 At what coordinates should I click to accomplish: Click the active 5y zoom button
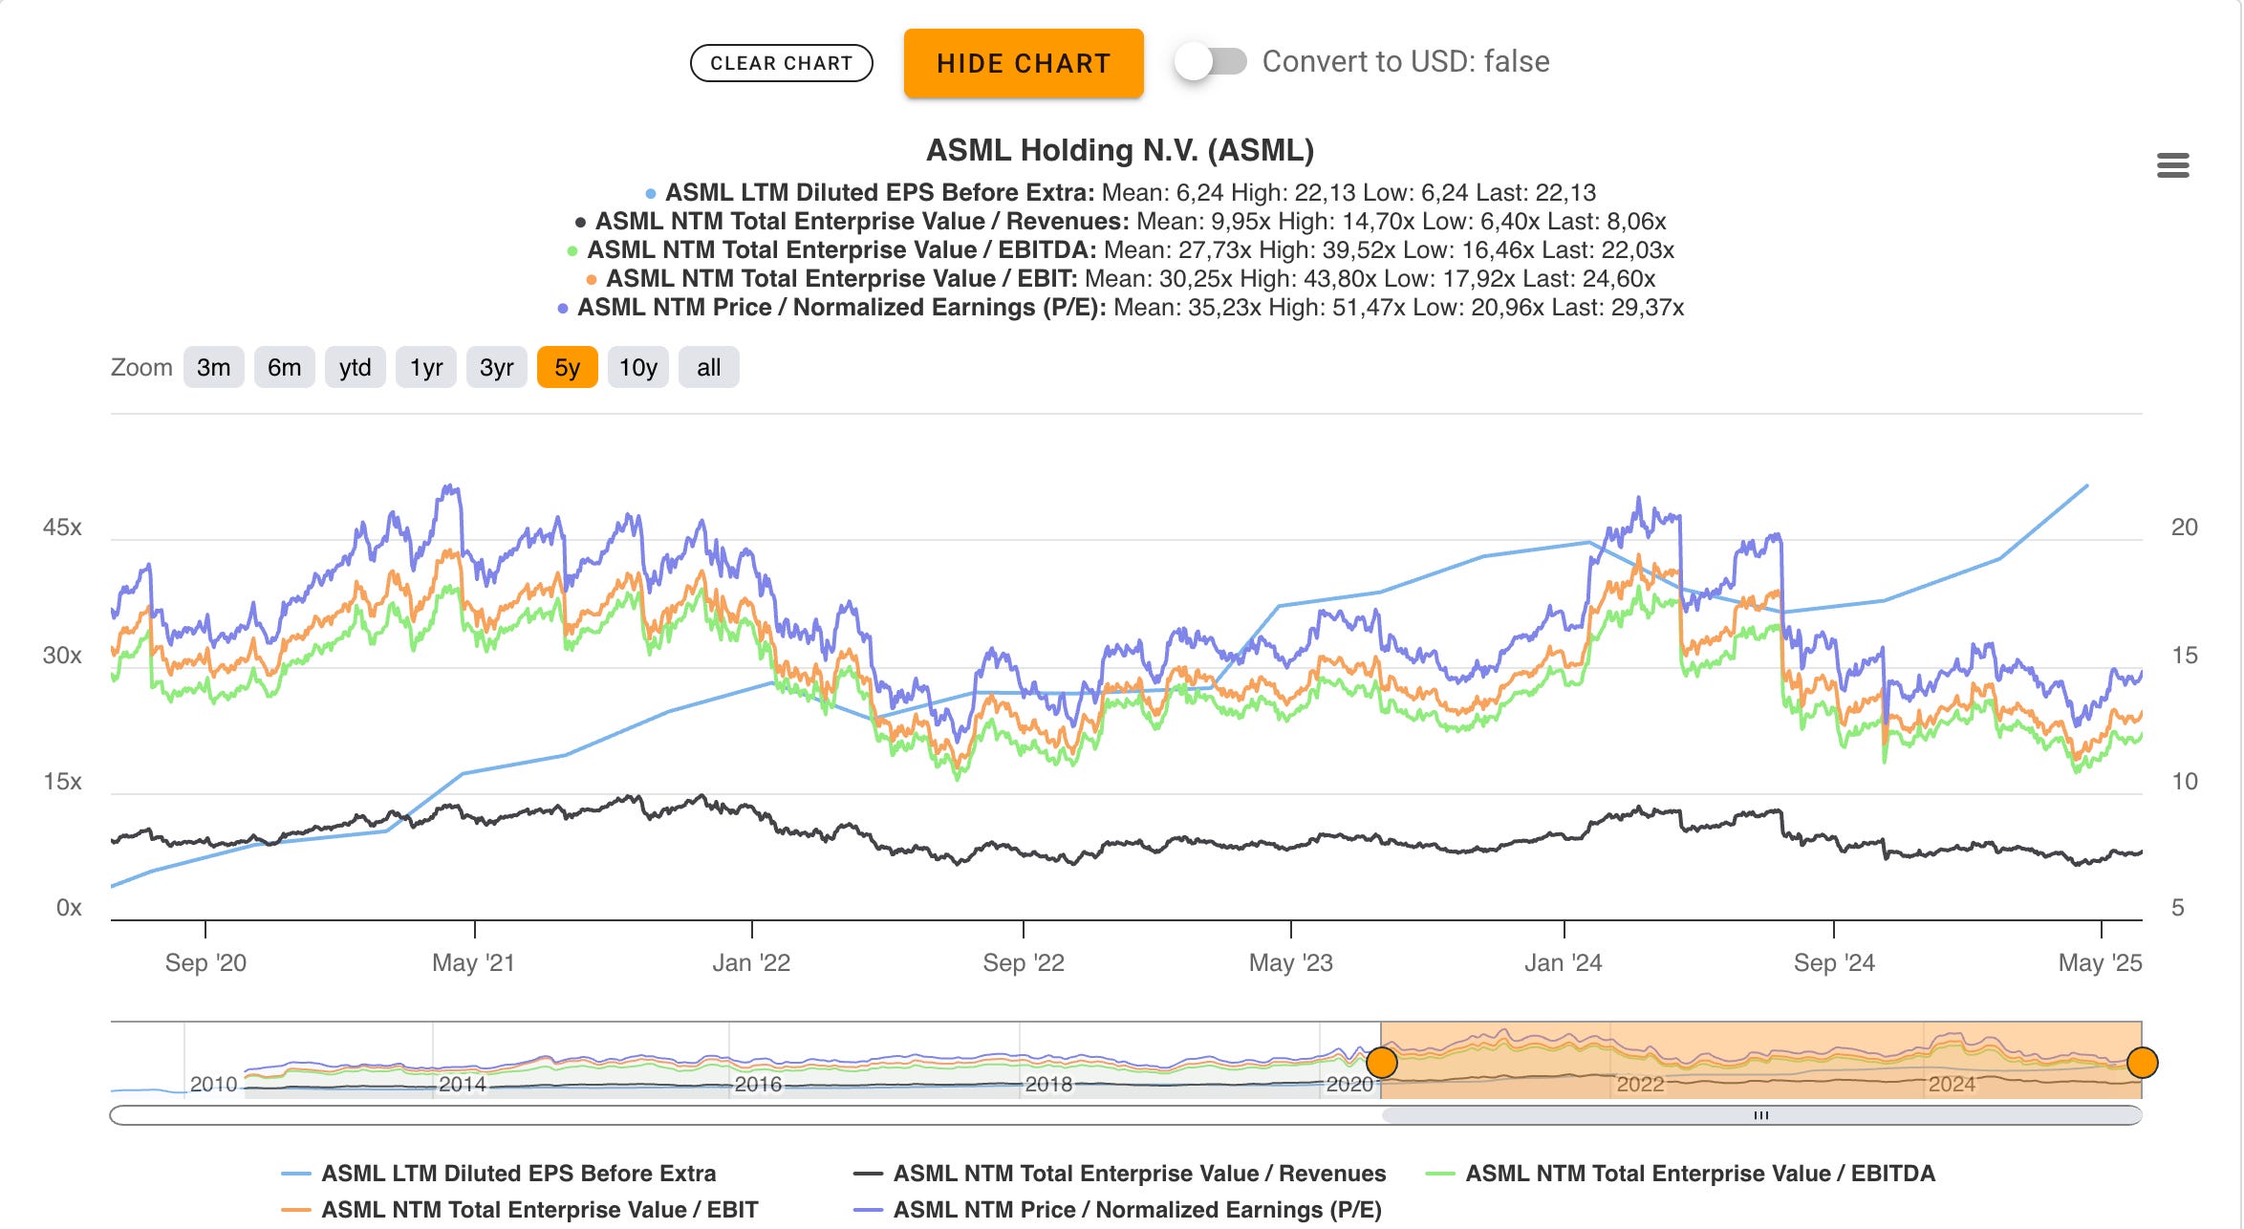pos(567,368)
